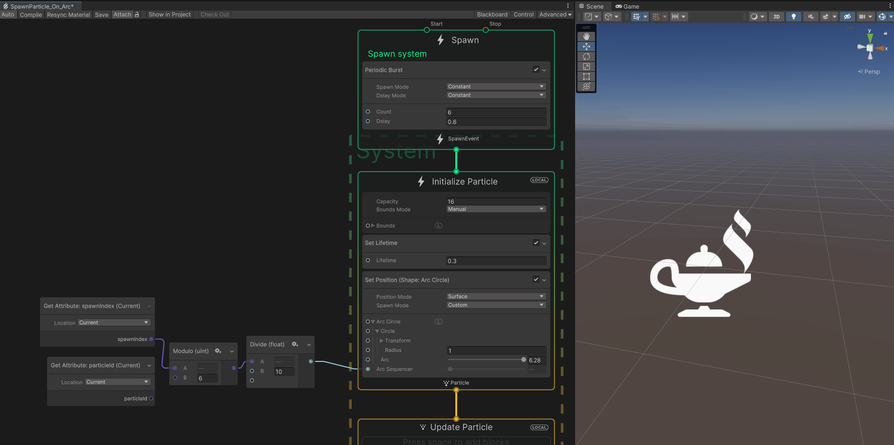Image resolution: width=894 pixels, height=445 pixels.
Task: Open the Bounds Mode Manual dropdown
Action: pyautogui.click(x=495, y=208)
